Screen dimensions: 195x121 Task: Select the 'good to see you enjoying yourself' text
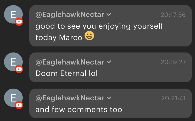(x=99, y=26)
